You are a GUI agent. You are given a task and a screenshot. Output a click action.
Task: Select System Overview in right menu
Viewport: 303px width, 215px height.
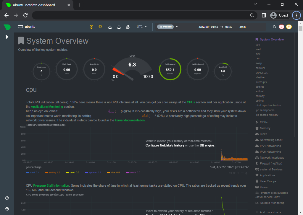pyautogui.click(x=270, y=39)
